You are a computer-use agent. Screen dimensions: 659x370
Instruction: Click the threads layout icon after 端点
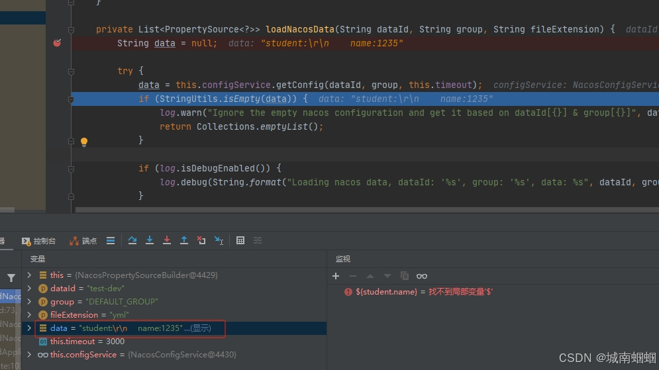click(111, 241)
